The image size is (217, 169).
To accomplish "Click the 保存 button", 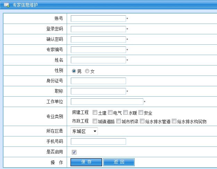I will click(86, 162).
